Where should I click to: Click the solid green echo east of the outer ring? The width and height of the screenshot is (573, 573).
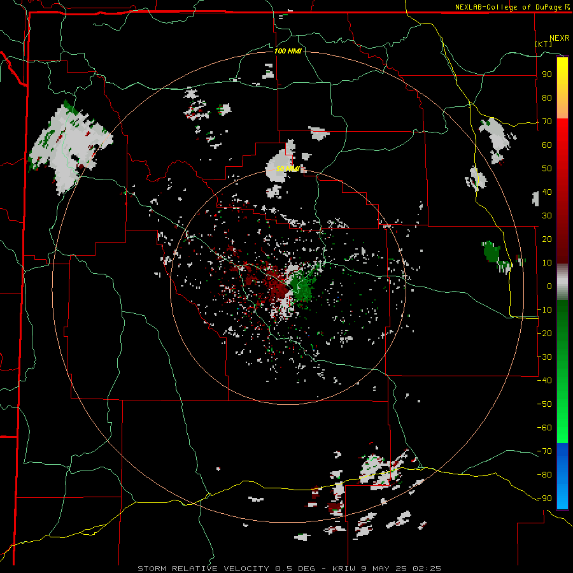[x=490, y=251]
